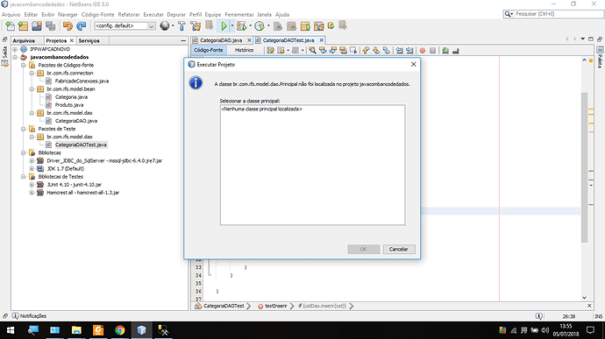Open the config default combo box
Screen dimensions: 605x339
point(125,25)
